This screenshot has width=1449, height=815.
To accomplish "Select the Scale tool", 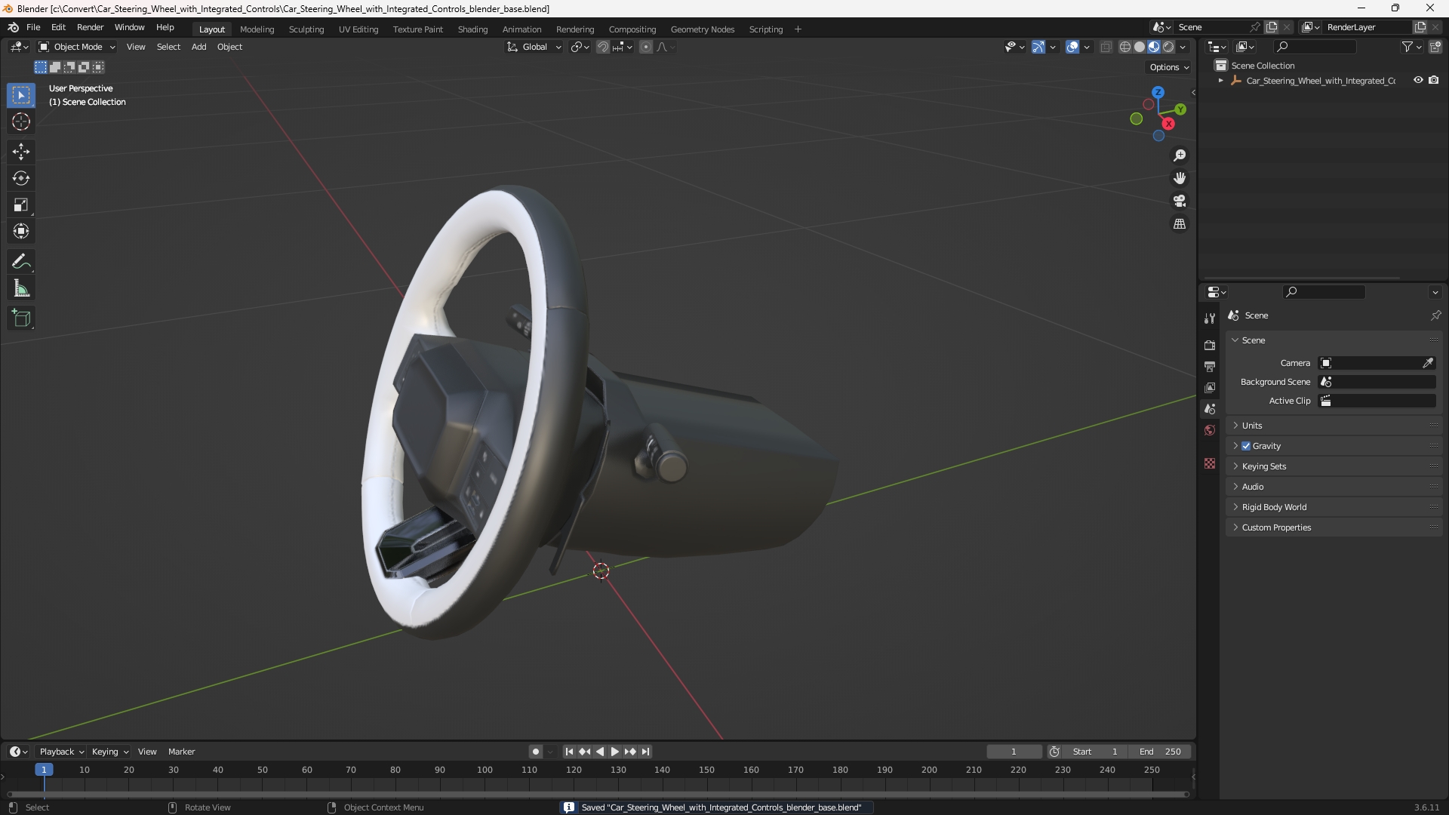I will point(21,205).
